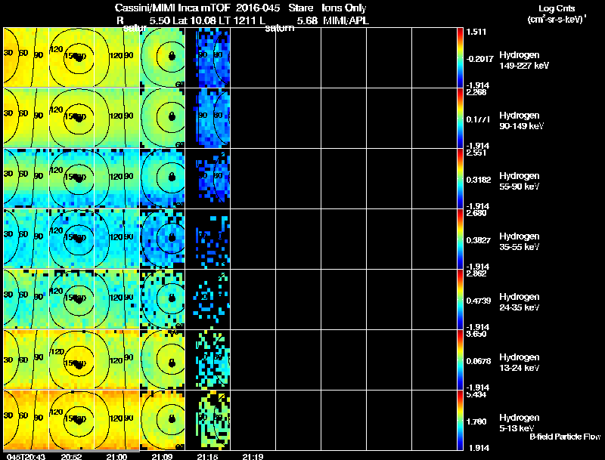Select the 5-13 keV image at 21:15
The width and height of the screenshot is (605, 460).
pyautogui.click(x=207, y=420)
